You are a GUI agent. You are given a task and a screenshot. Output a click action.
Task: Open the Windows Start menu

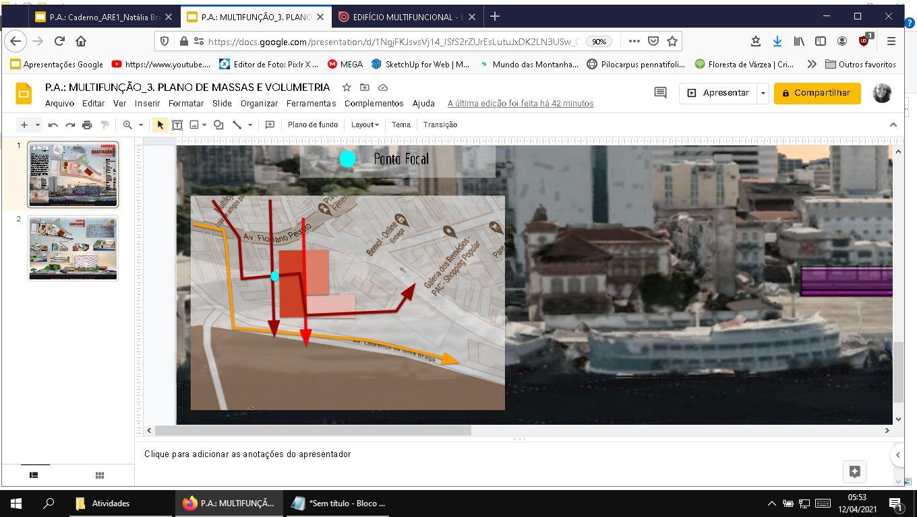pyautogui.click(x=16, y=503)
